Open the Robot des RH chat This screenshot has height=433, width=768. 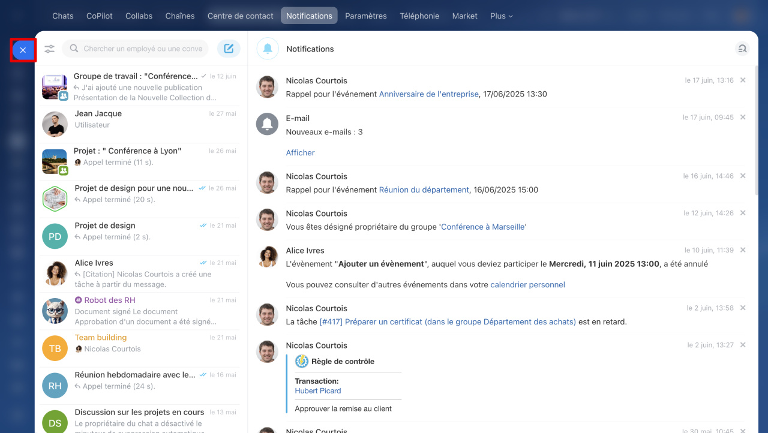click(x=139, y=311)
